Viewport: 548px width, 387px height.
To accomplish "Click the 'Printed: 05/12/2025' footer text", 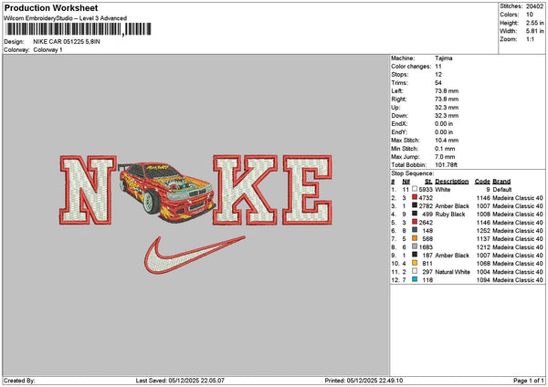I will tap(364, 381).
